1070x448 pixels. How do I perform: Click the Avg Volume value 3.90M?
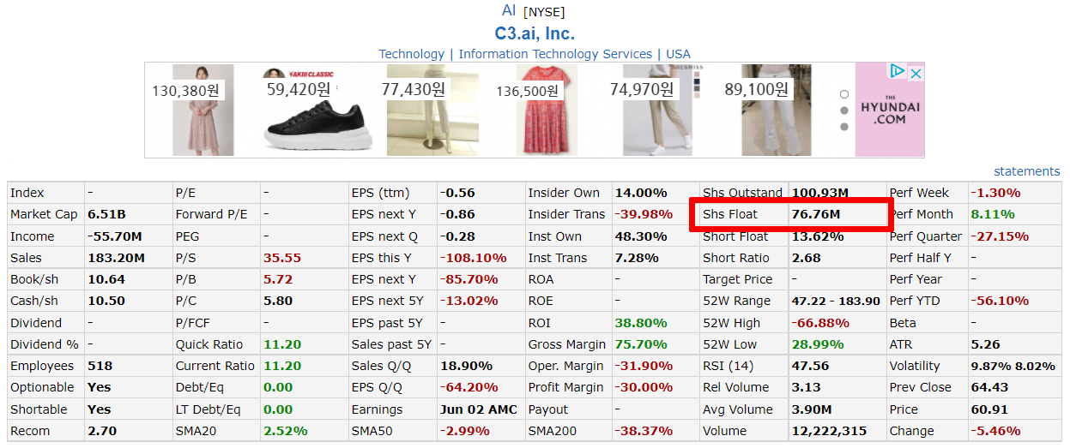812,409
